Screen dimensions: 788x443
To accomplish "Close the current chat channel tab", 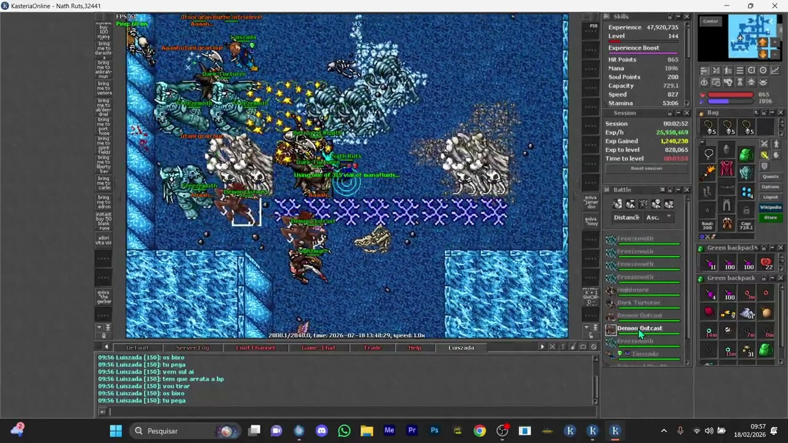I will pyautogui.click(x=552, y=347).
